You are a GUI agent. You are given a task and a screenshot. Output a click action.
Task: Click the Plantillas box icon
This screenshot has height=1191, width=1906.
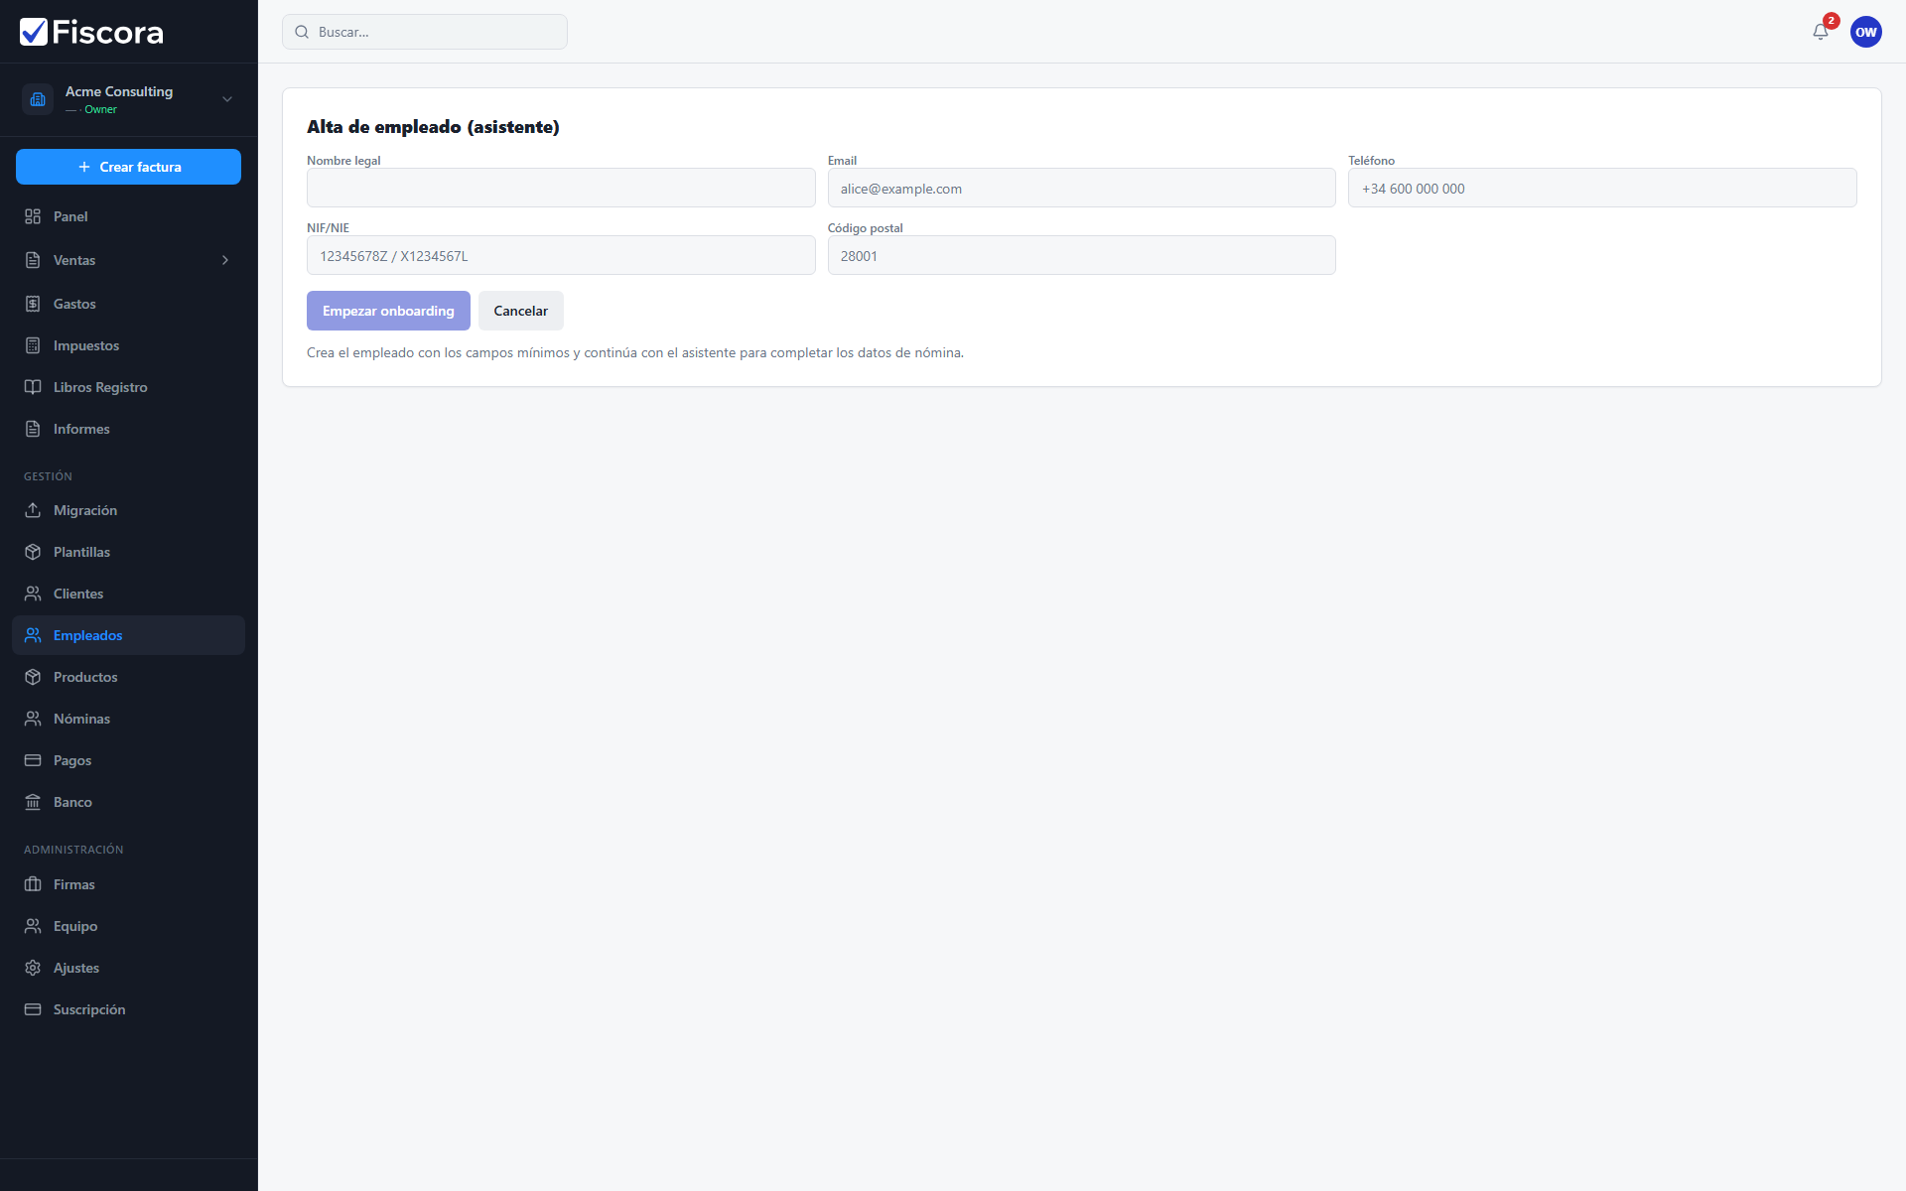click(x=33, y=552)
